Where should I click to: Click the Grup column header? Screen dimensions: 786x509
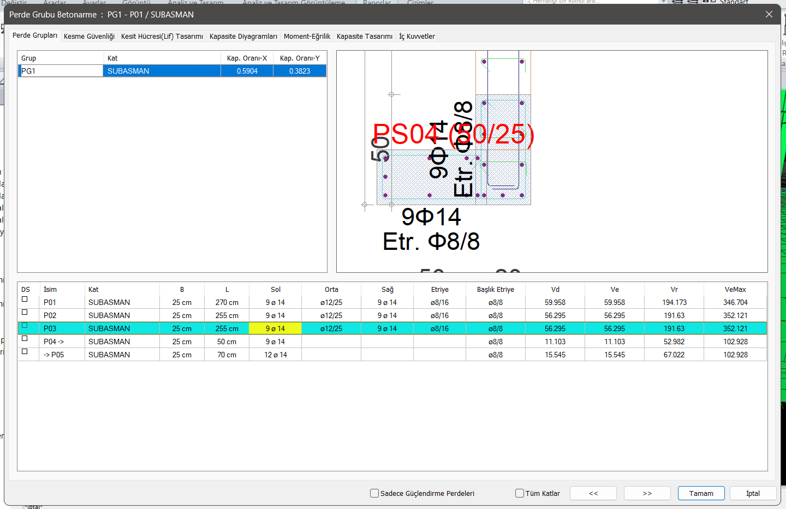[61, 58]
